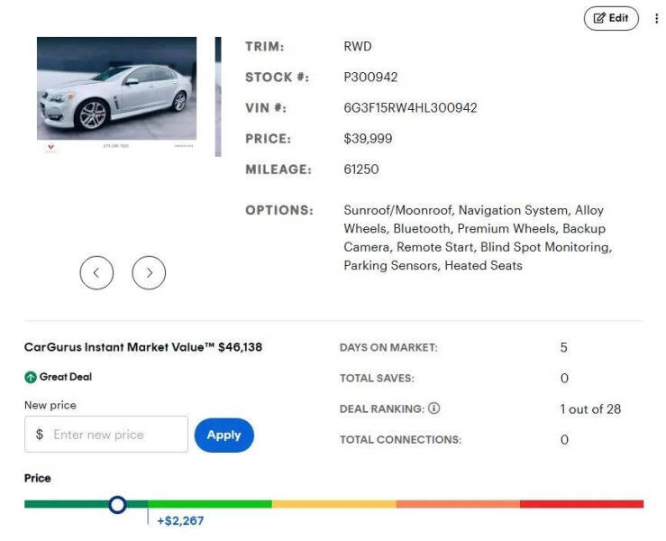Click the vehicle options list text
The image size is (666, 541).
[478, 238]
